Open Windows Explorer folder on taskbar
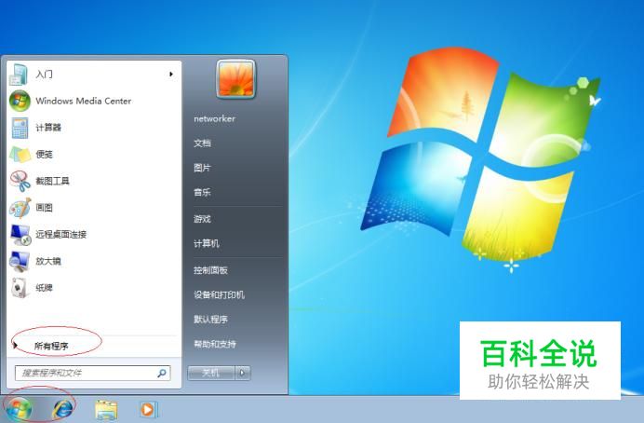 [x=106, y=409]
